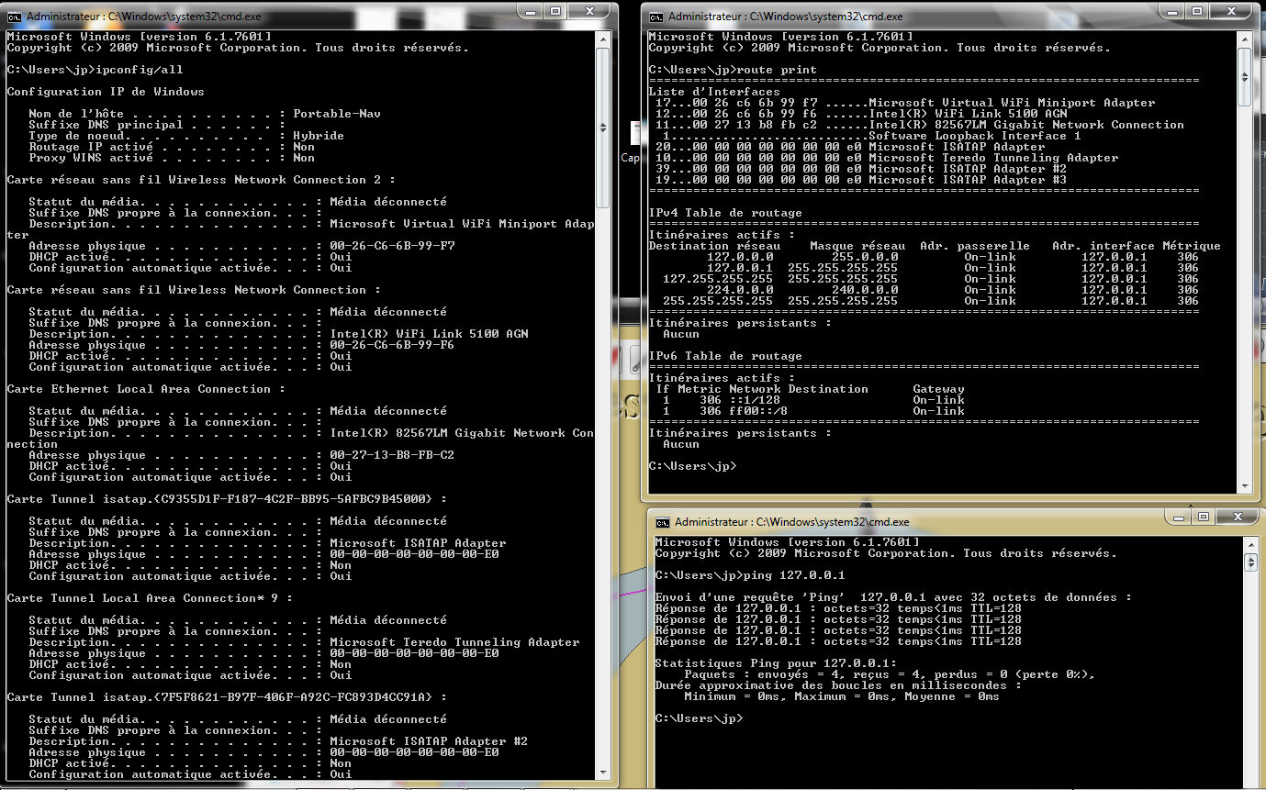This screenshot has width=1266, height=790.
Task: Maximize the ipconfig/all command window
Action: [x=555, y=11]
